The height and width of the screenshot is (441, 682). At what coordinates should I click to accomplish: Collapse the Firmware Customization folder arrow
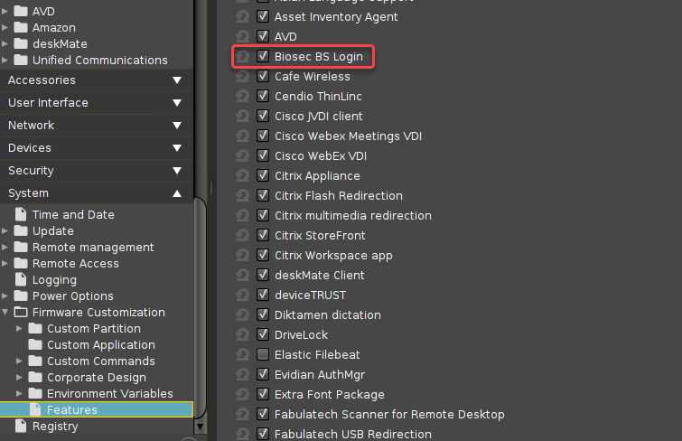pyautogui.click(x=5, y=313)
